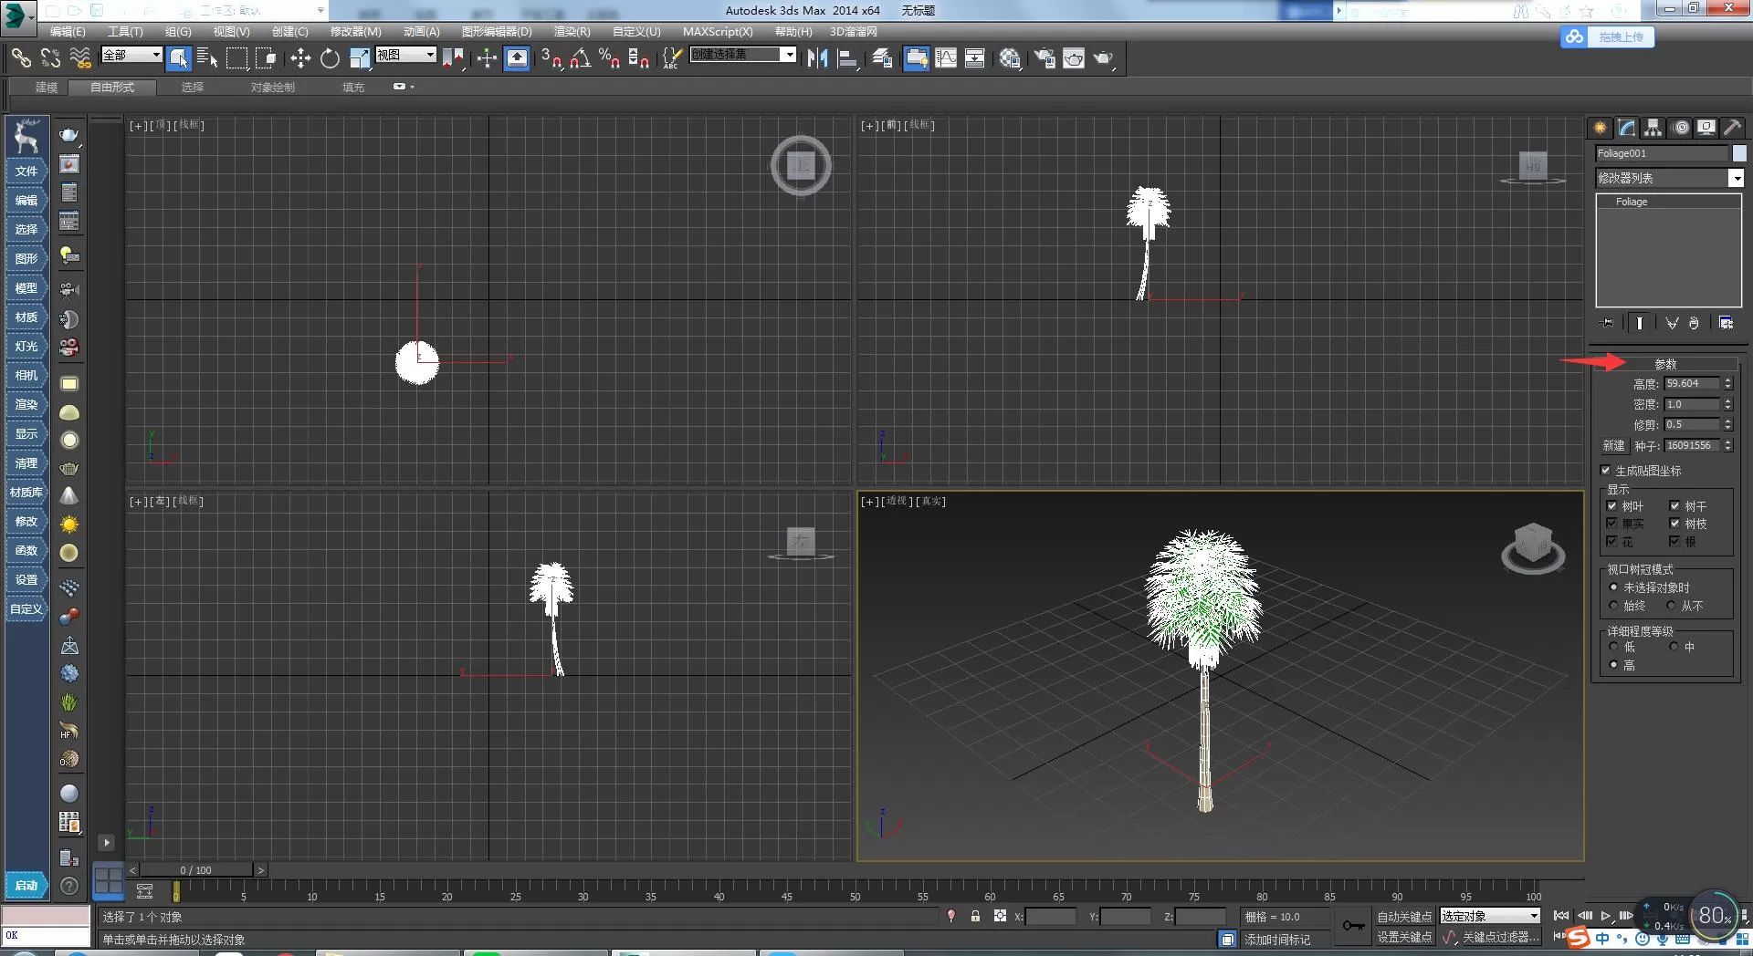Open the 修改器(M) menu
This screenshot has height=956, width=1753.
coord(355,31)
